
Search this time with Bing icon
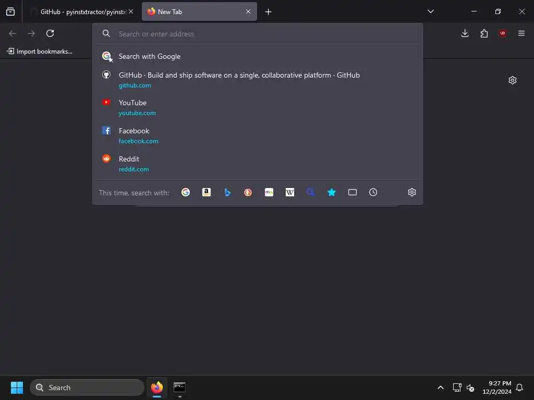(227, 193)
